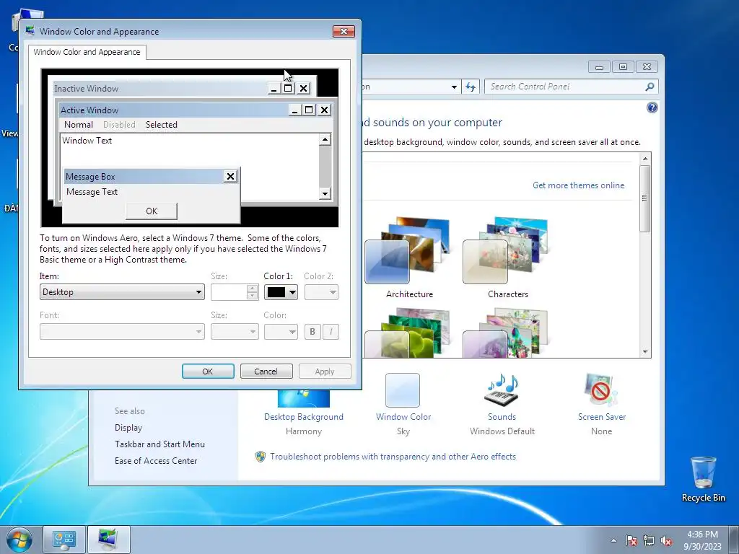Open the Window Color settings icon
The height and width of the screenshot is (554, 739).
click(x=403, y=390)
